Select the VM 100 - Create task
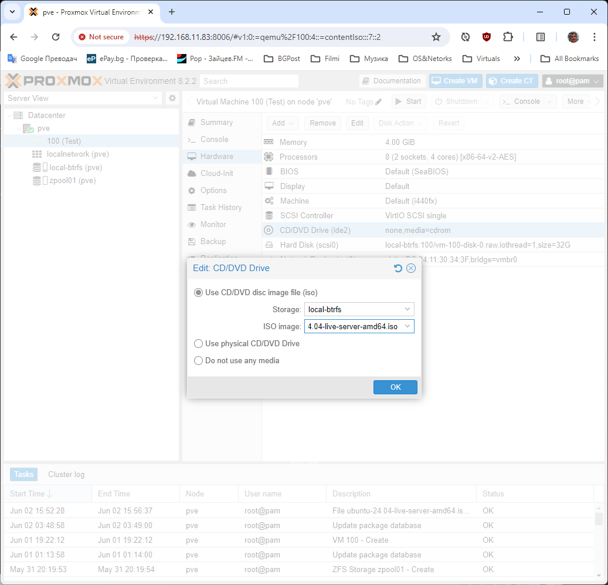The width and height of the screenshot is (608, 585). pos(300,540)
